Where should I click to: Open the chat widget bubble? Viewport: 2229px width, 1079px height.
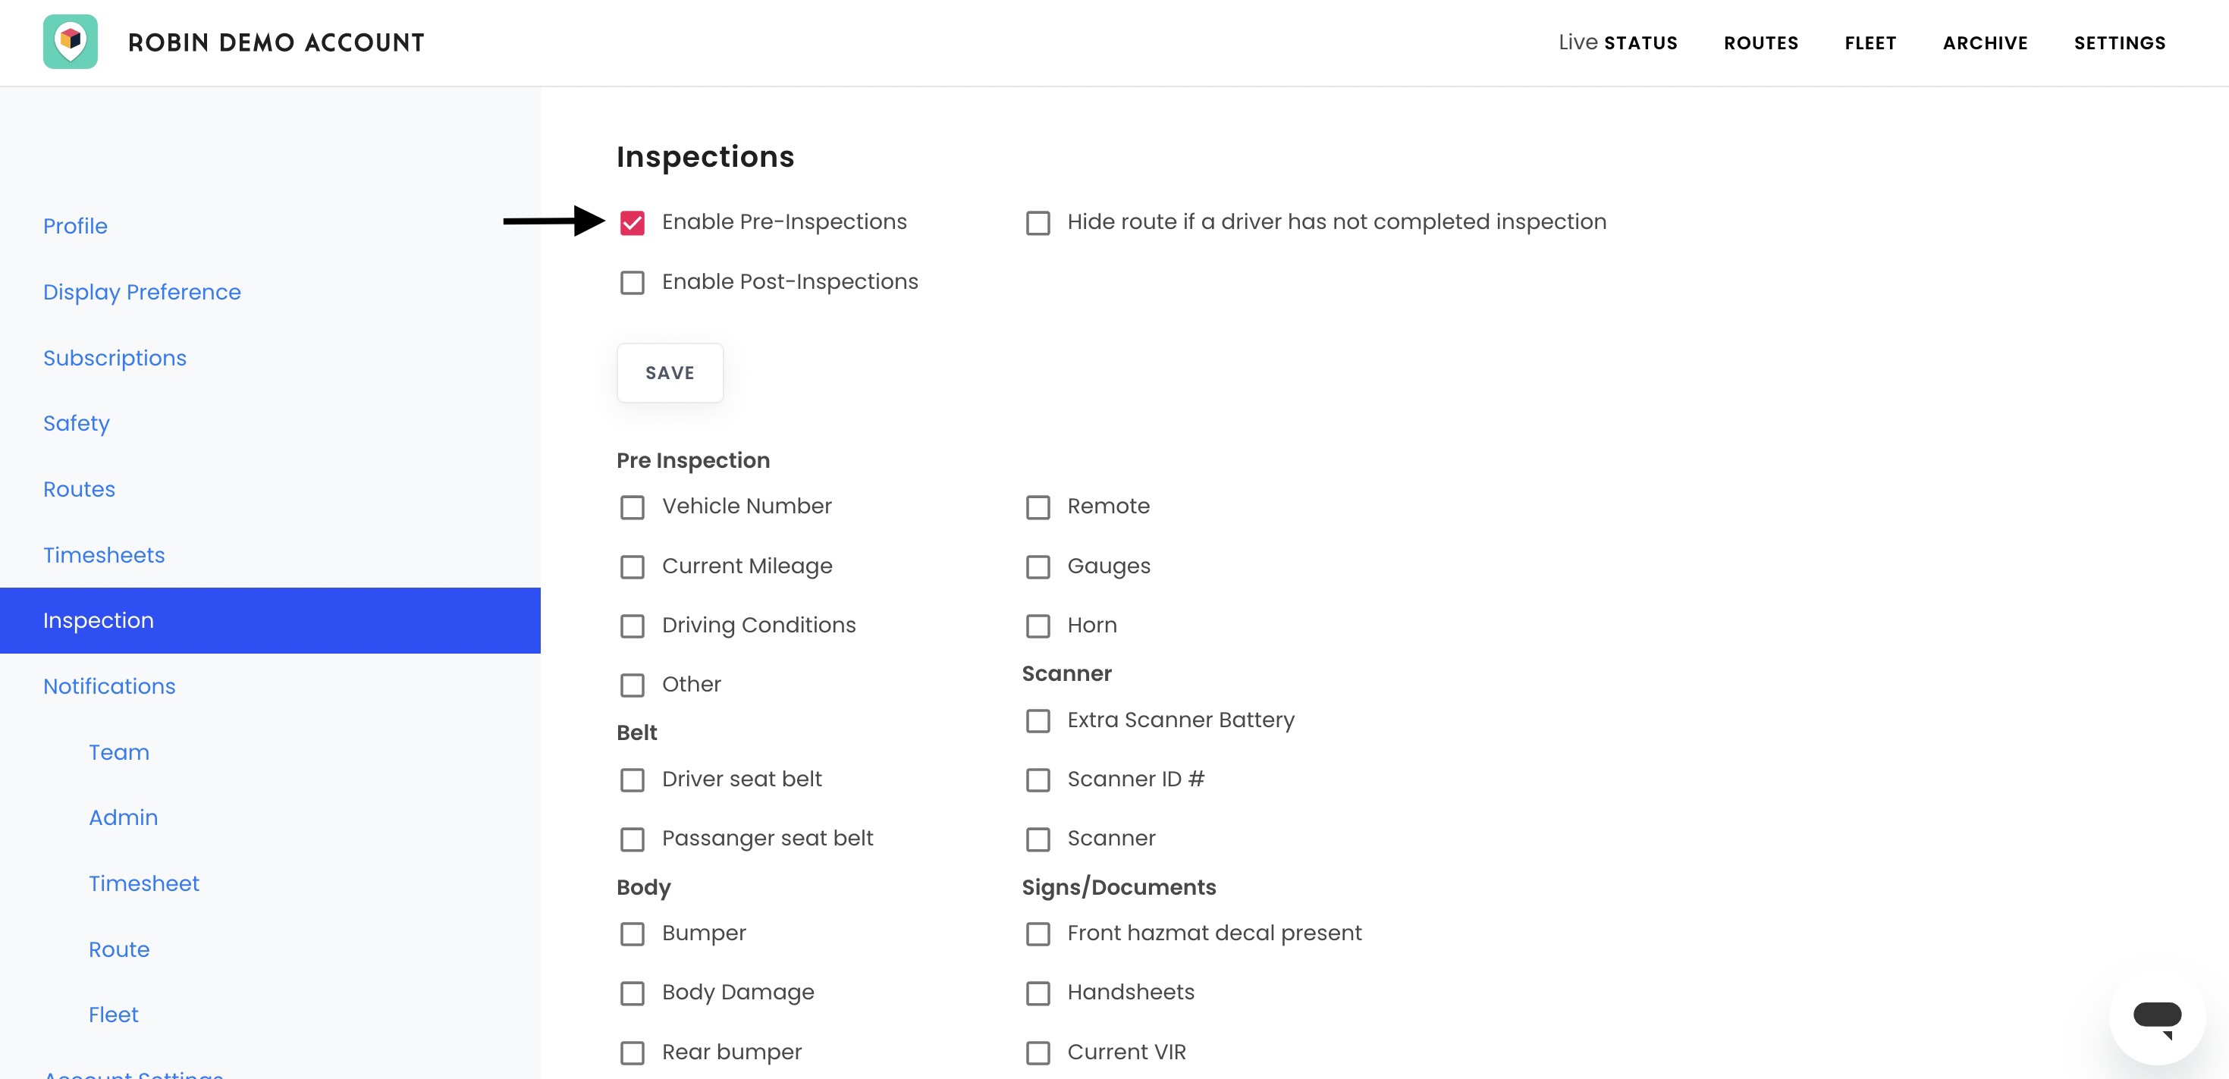click(x=2156, y=1017)
